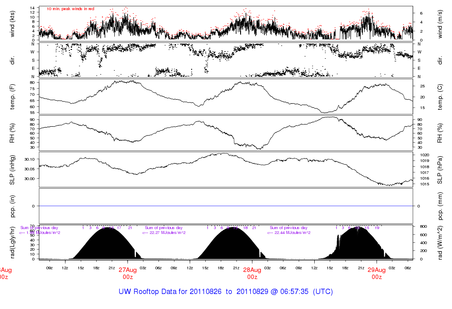Click the '55' tick on temp. (F) axis
452x309 pixels.
(x=33, y=113)
